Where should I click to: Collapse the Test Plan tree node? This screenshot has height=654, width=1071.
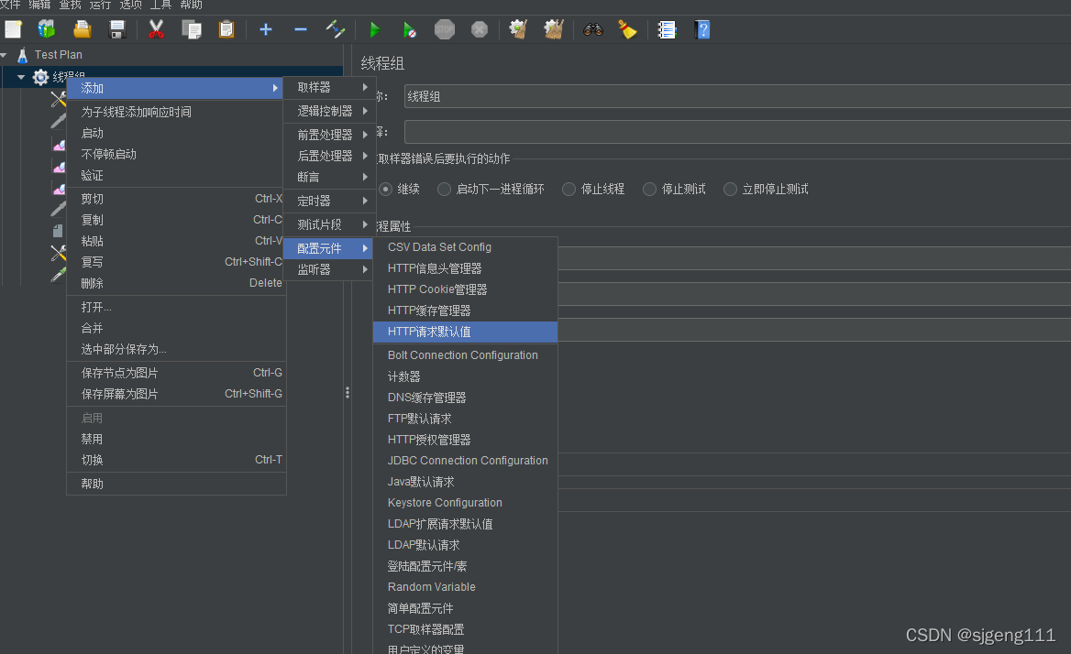coord(8,54)
